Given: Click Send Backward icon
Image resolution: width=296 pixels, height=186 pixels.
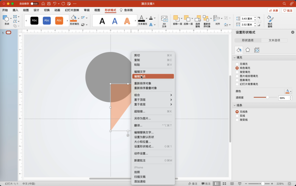Looking at the screenshot, I should [x=187, y=18].
